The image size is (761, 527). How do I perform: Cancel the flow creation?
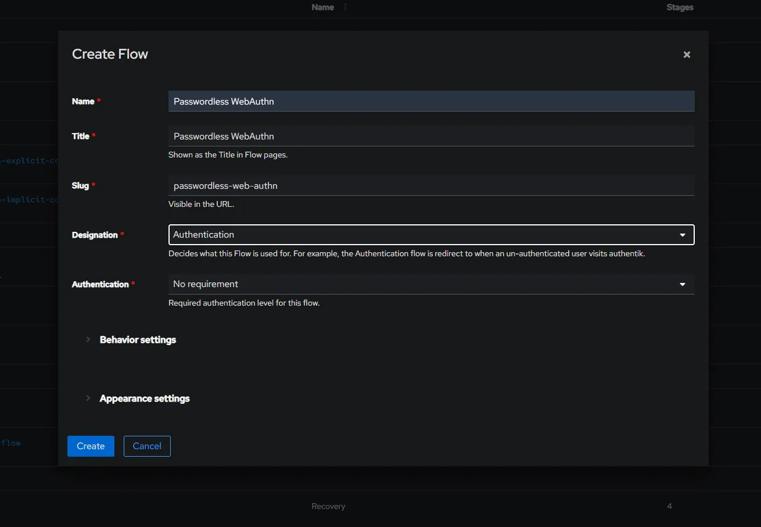(147, 446)
